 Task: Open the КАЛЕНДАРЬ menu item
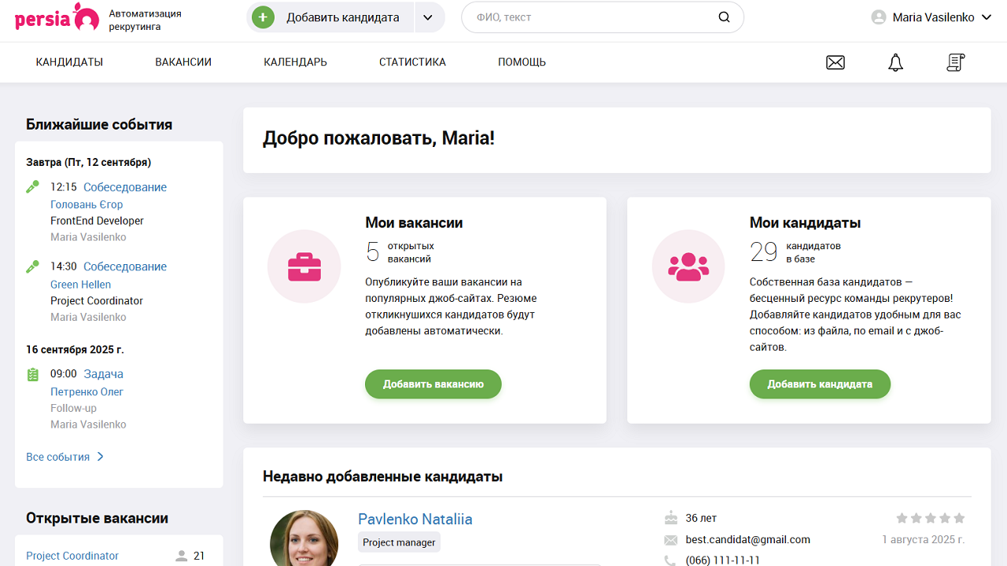[x=294, y=62]
